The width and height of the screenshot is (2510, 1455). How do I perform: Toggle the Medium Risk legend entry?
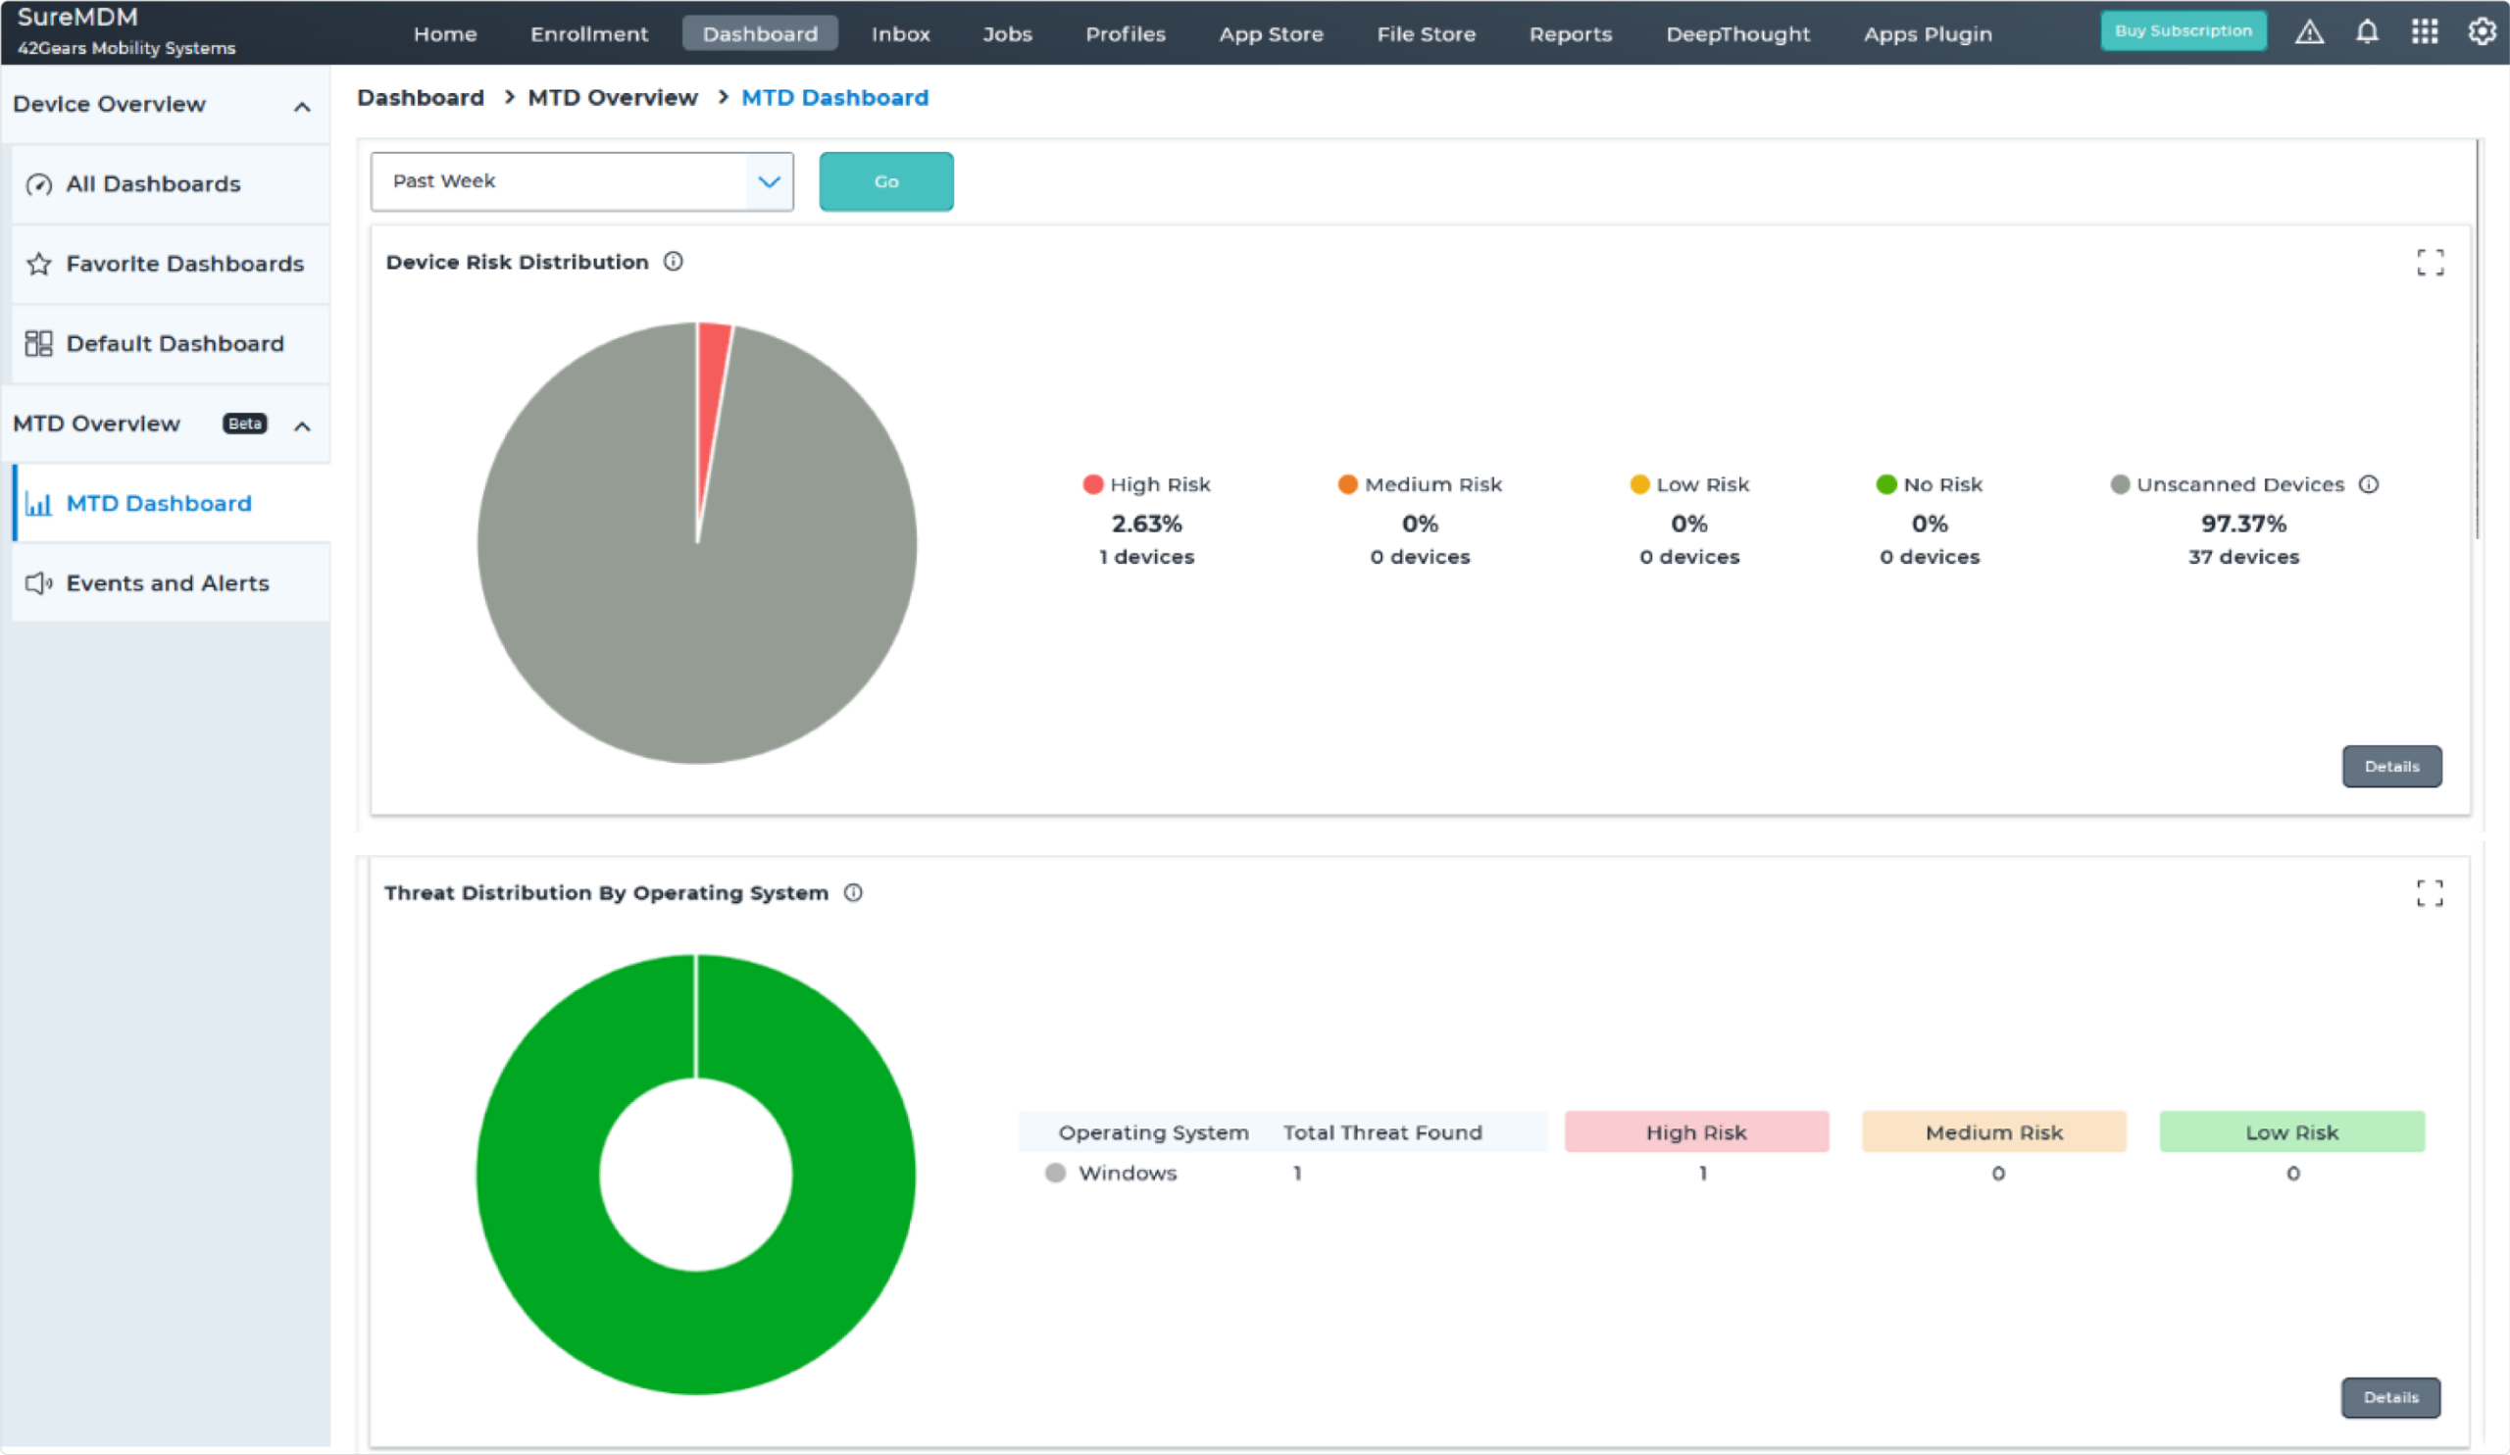[x=1419, y=484]
